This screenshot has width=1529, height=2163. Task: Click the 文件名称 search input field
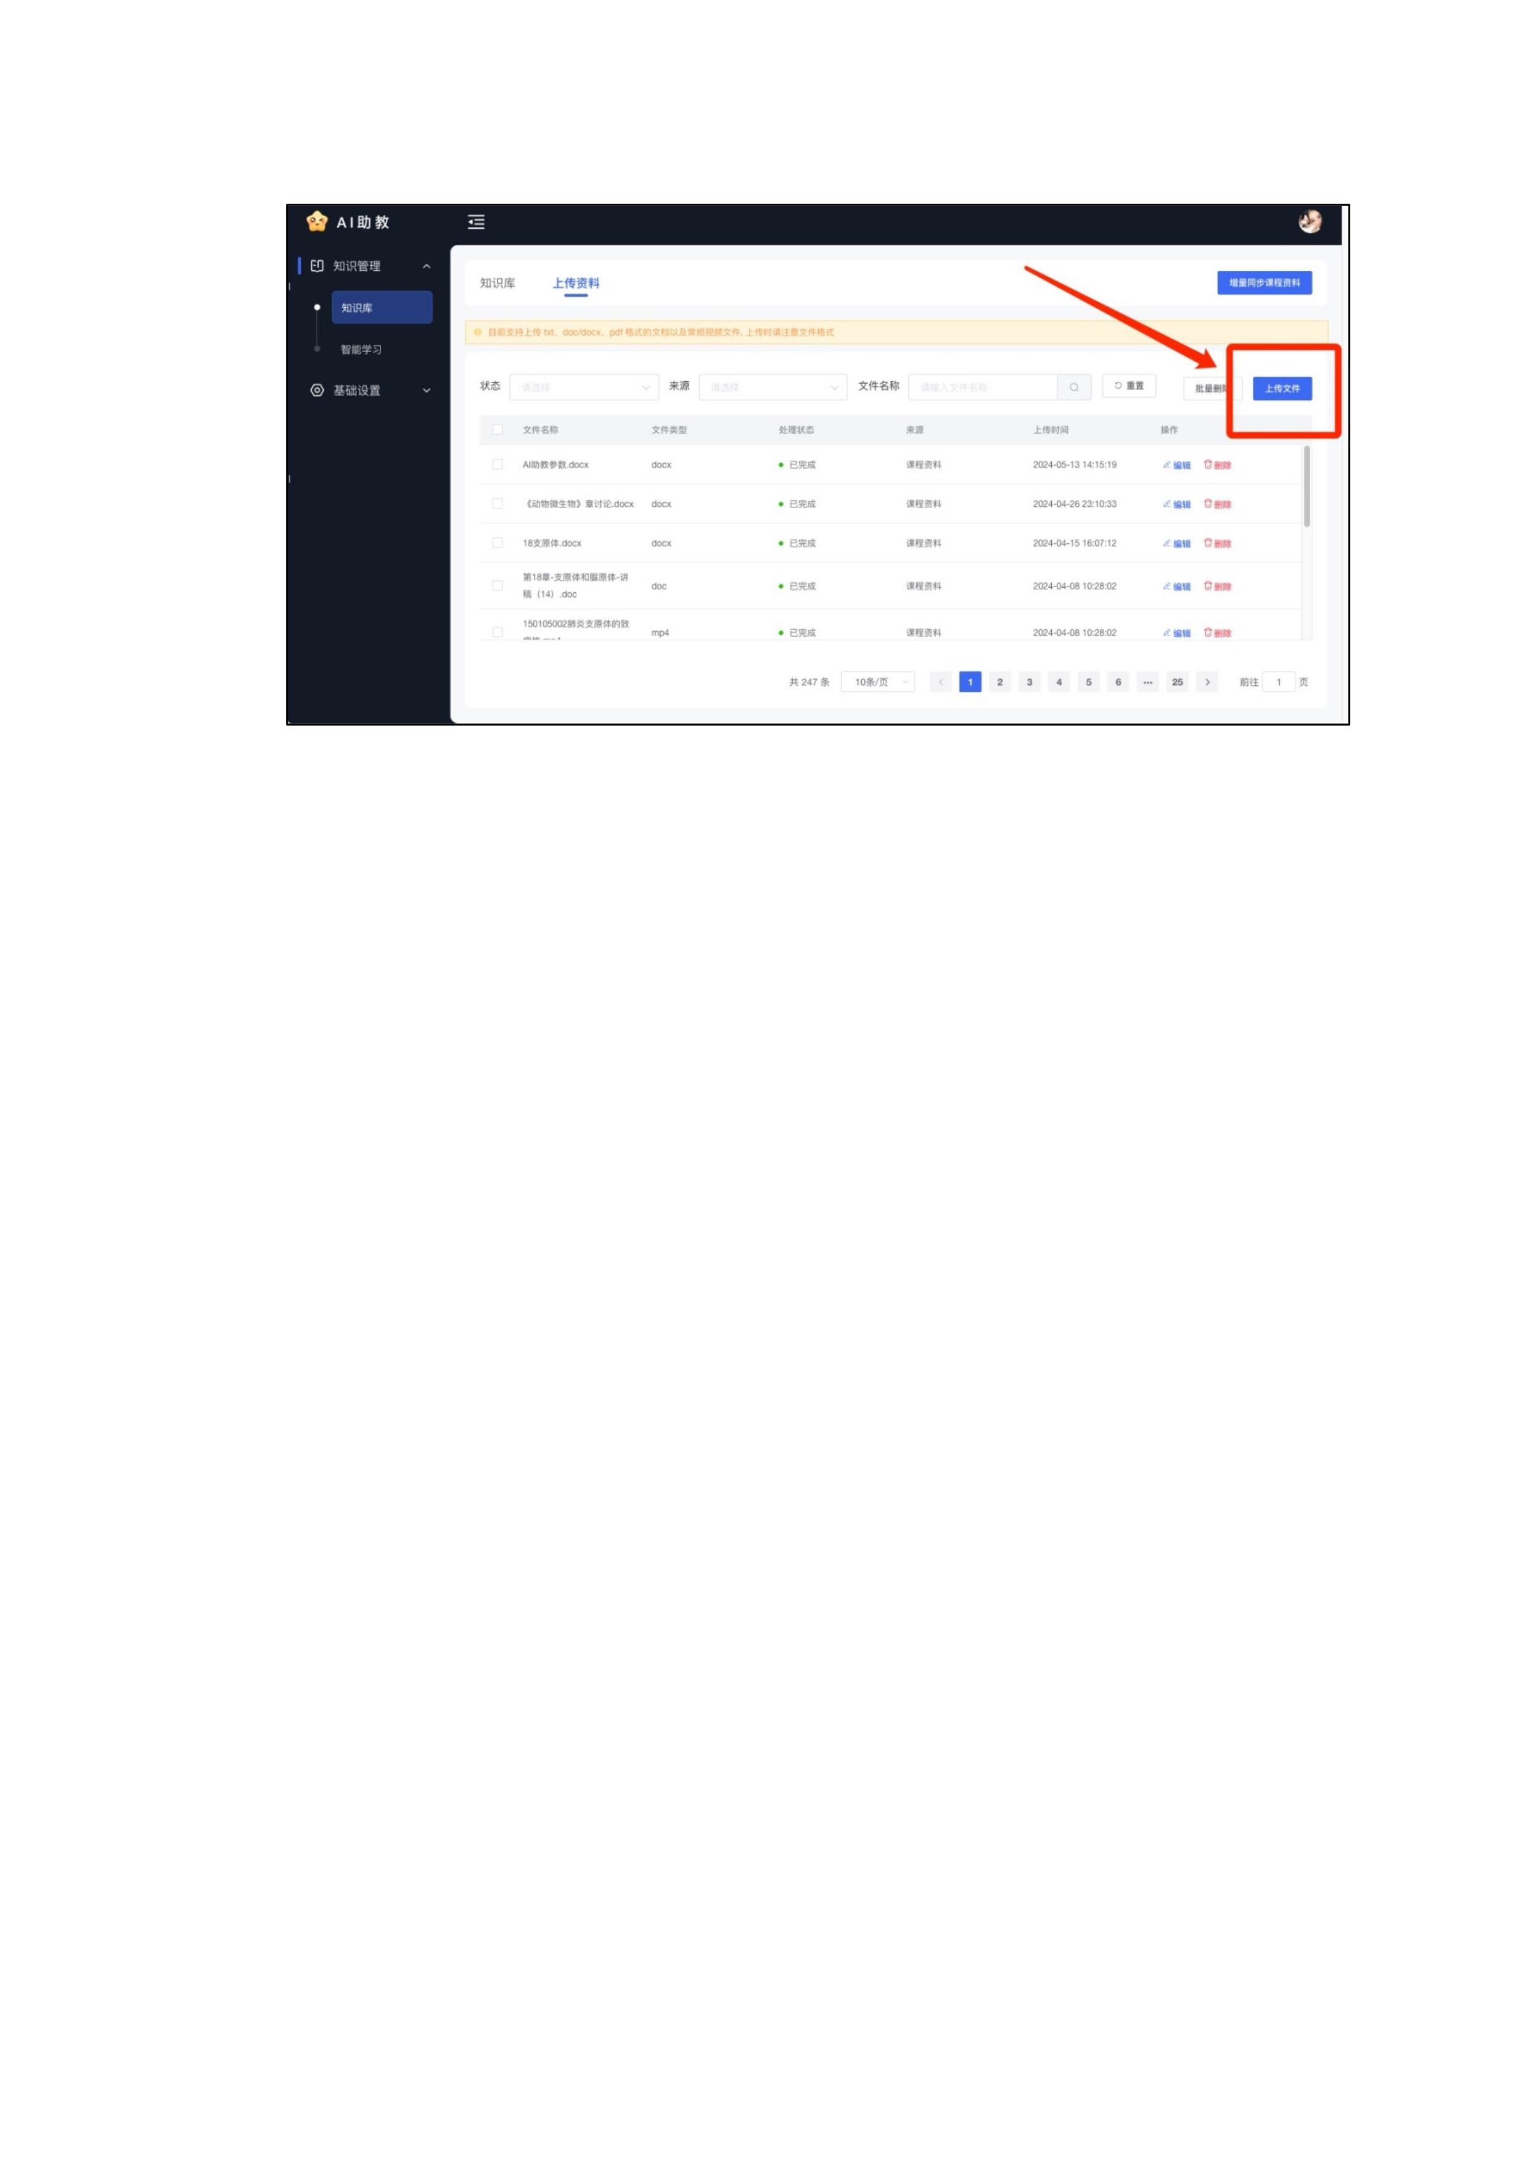[x=983, y=387]
